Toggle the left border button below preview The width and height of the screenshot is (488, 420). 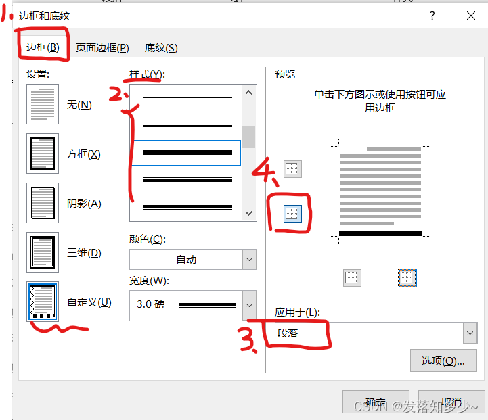[x=352, y=278]
